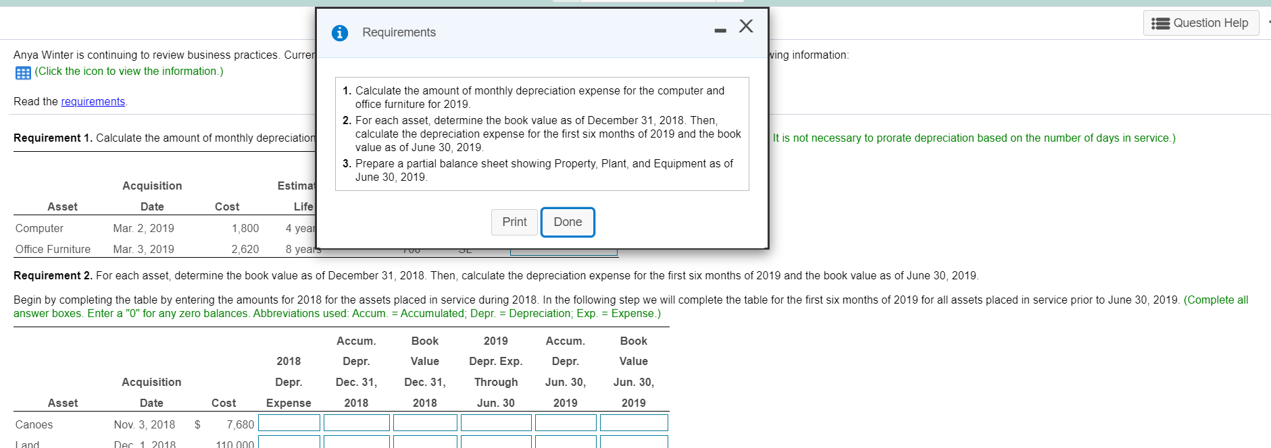Click the Canoes 2019 Depr. Exp. Through Jun. 30 box
The width and height of the screenshot is (1271, 448).
point(495,422)
